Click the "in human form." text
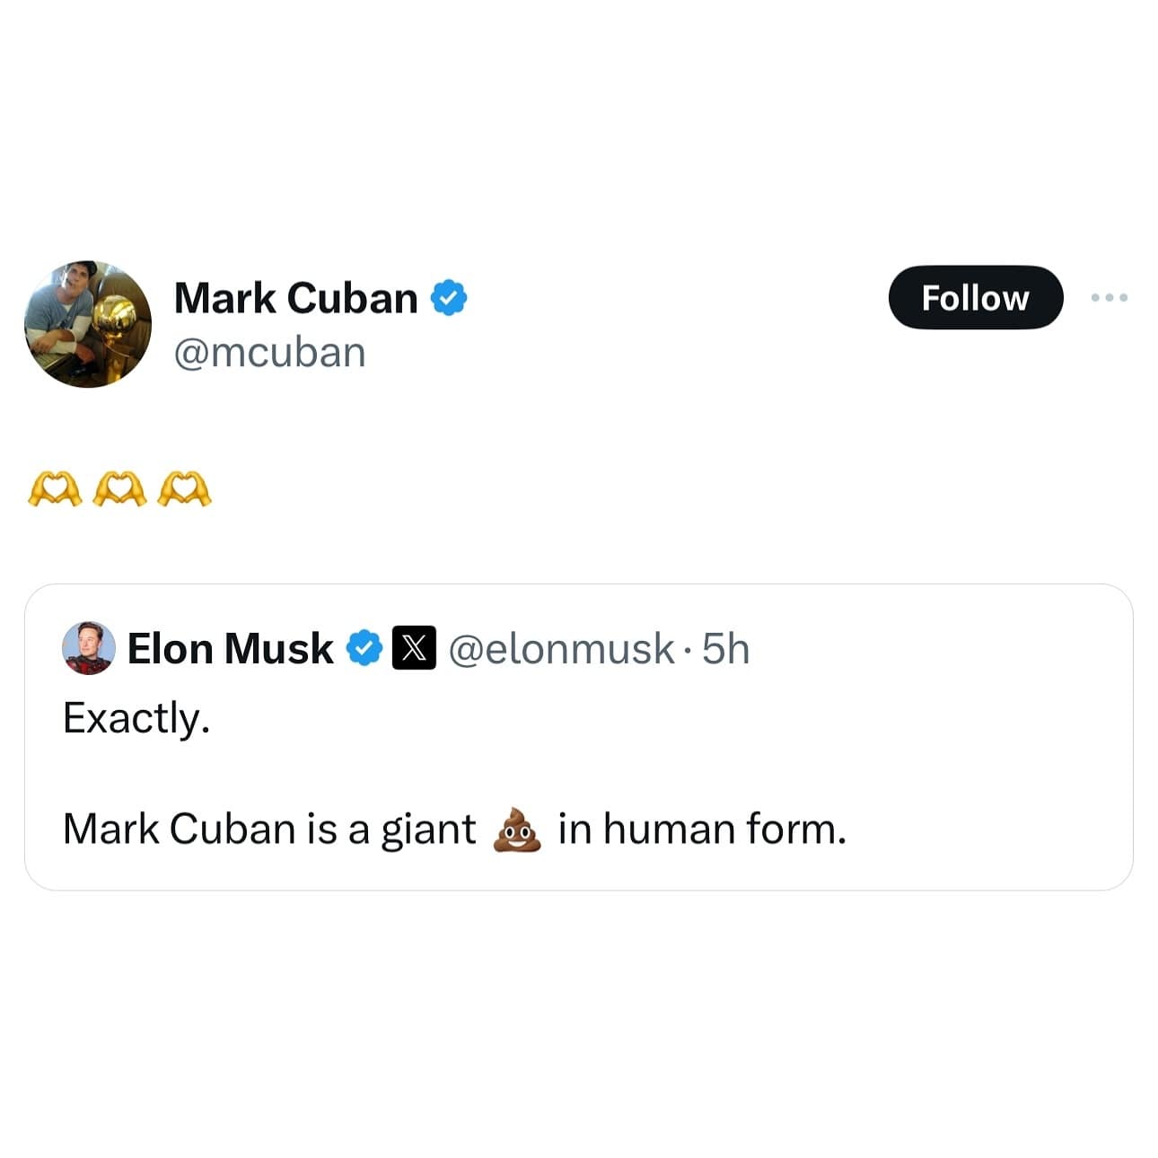This screenshot has width=1158, height=1158. pyautogui.click(x=702, y=829)
